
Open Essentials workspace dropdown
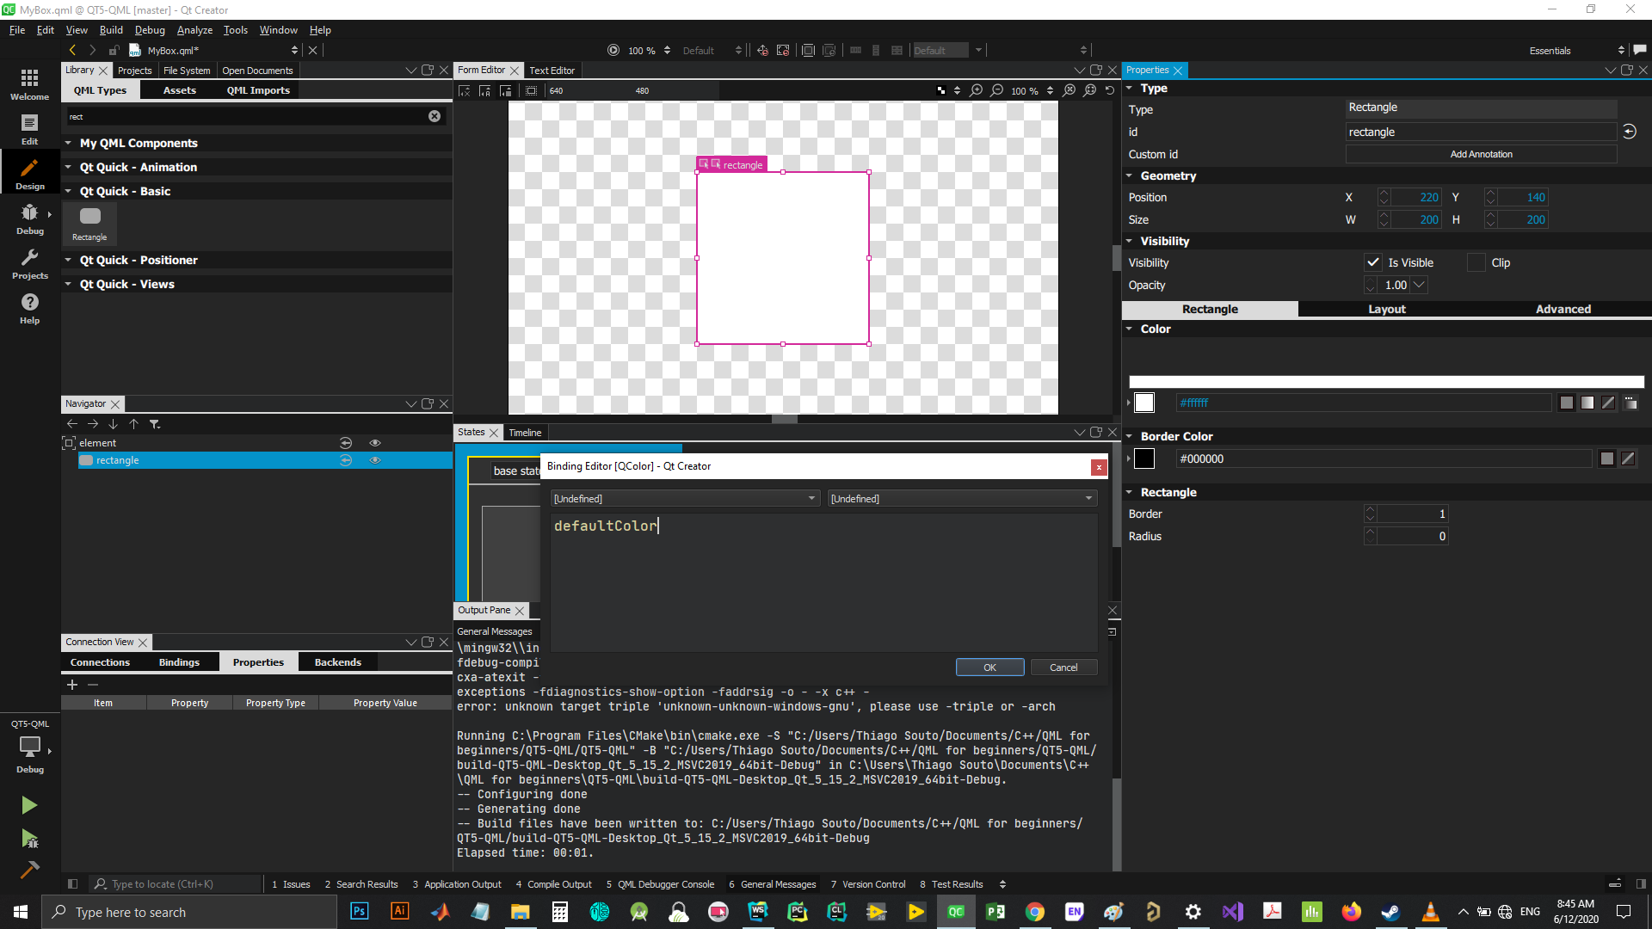point(1577,51)
